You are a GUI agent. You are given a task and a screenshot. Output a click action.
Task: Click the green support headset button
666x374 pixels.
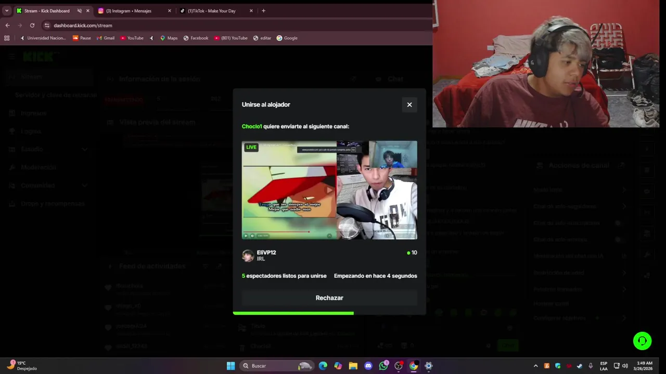pyautogui.click(x=642, y=341)
